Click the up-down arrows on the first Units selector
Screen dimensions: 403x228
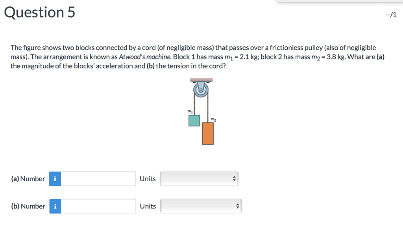233,179
